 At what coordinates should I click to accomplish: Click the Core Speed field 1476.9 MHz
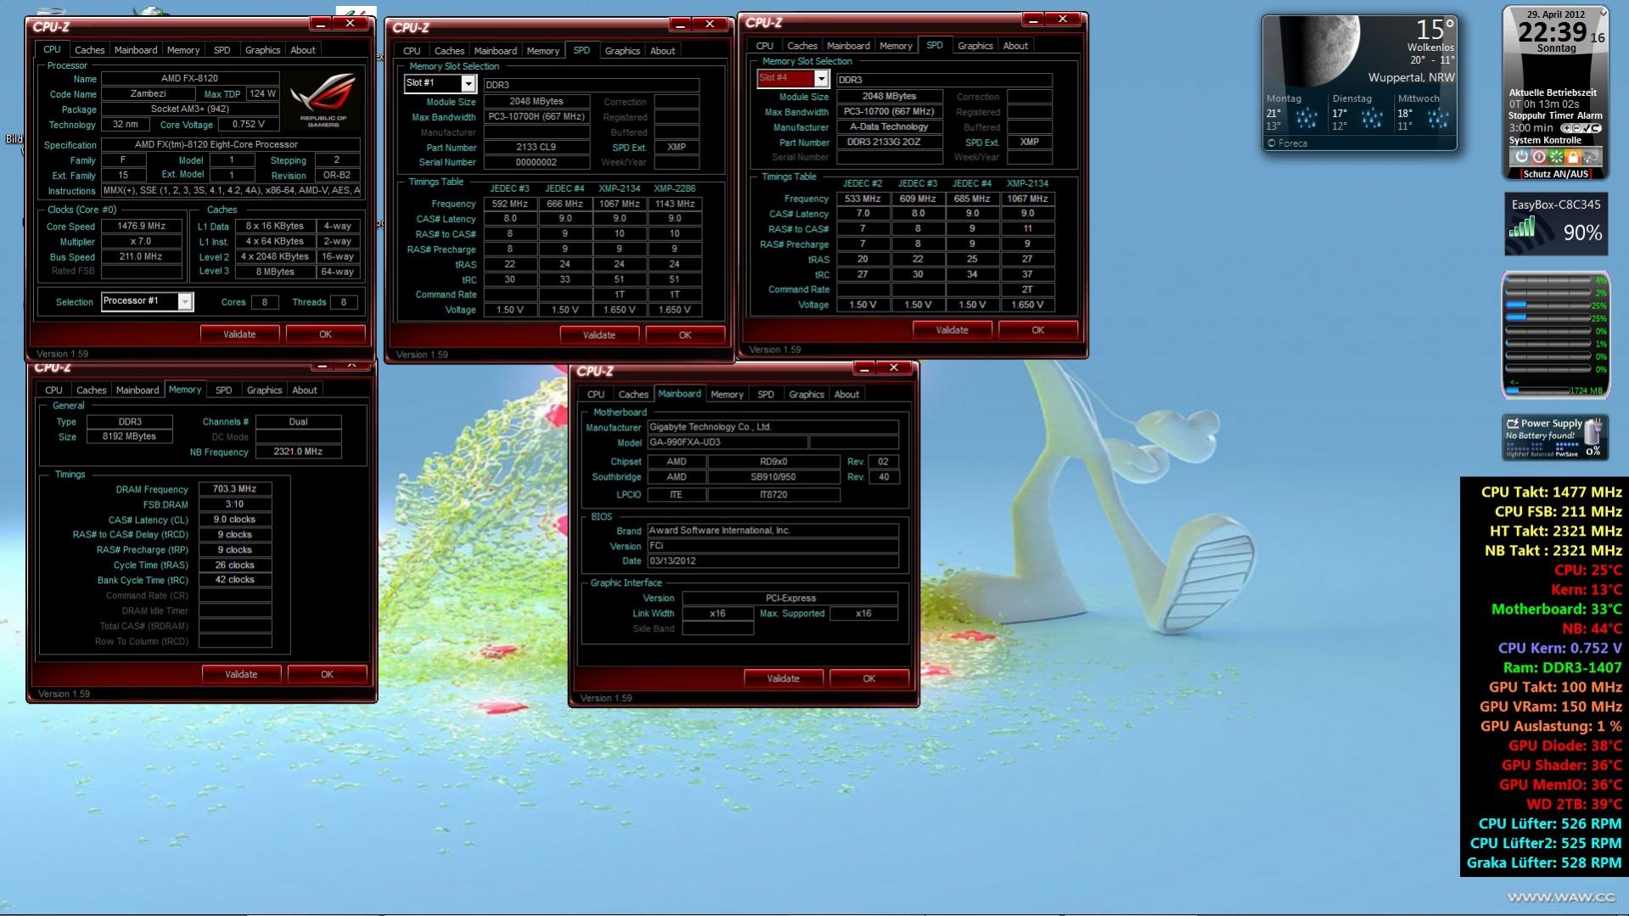pos(142,227)
